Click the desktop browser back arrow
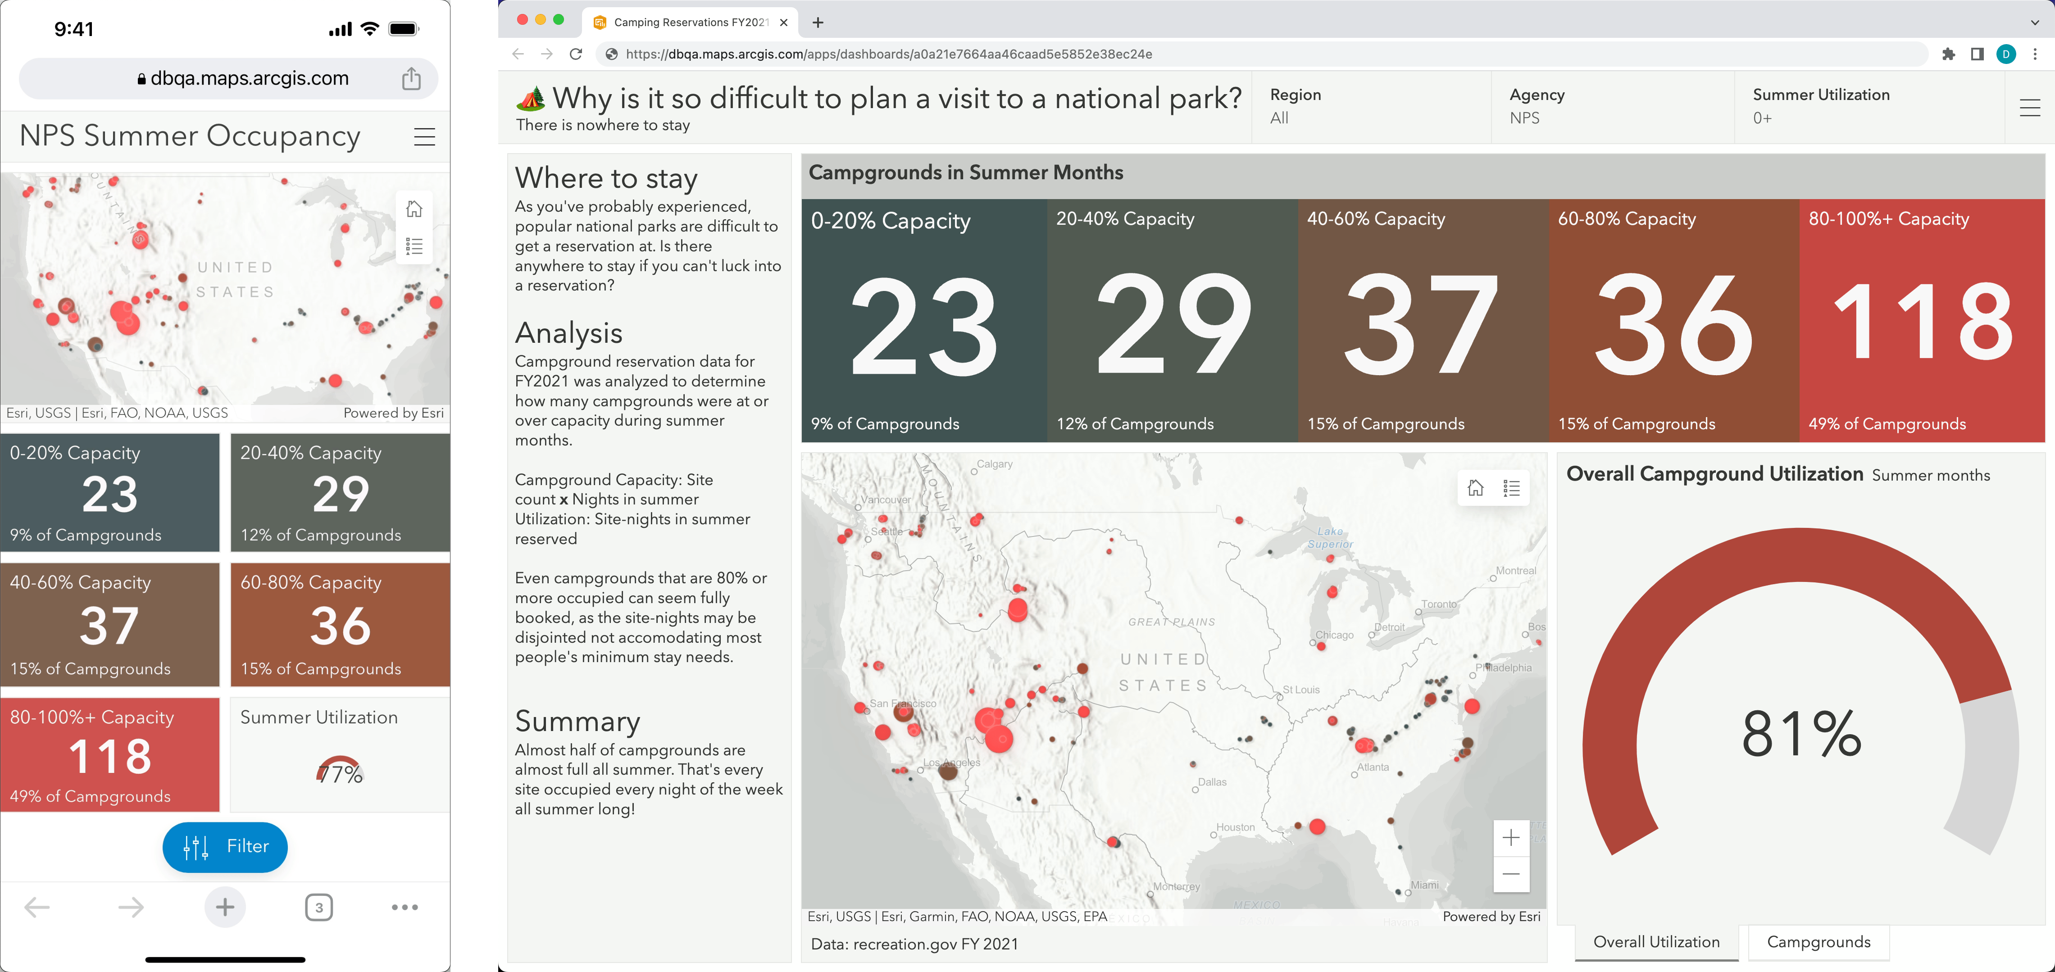Viewport: 2055px width, 972px height. (x=518, y=54)
